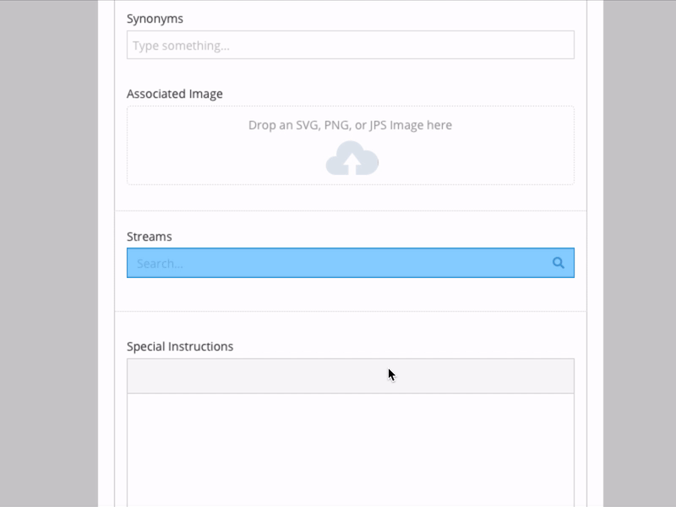Click the Special Instructions text area

[350, 448]
